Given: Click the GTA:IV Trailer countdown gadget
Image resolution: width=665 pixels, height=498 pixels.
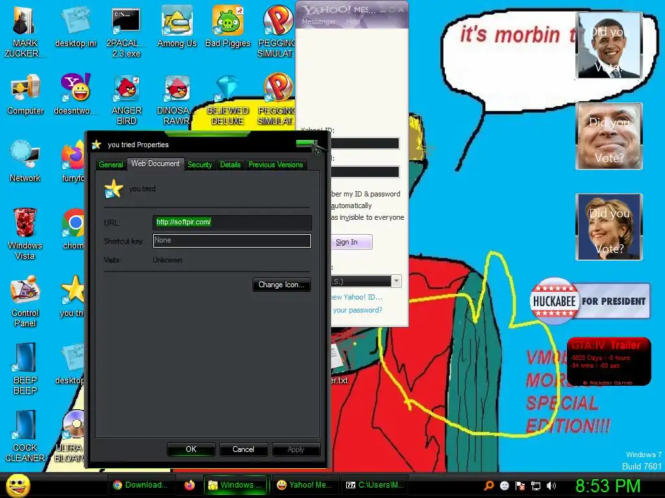Looking at the screenshot, I should (x=609, y=361).
